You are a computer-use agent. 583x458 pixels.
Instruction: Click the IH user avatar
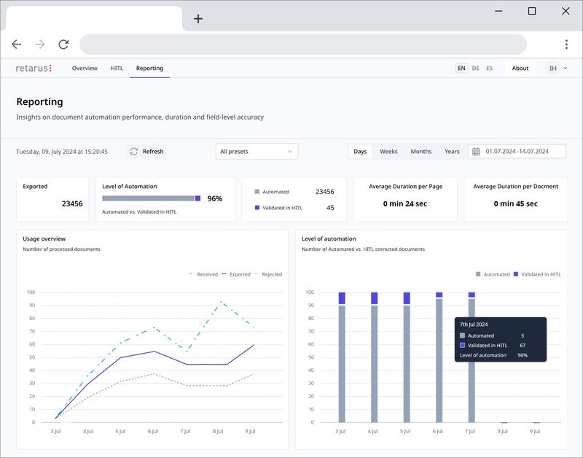click(553, 68)
